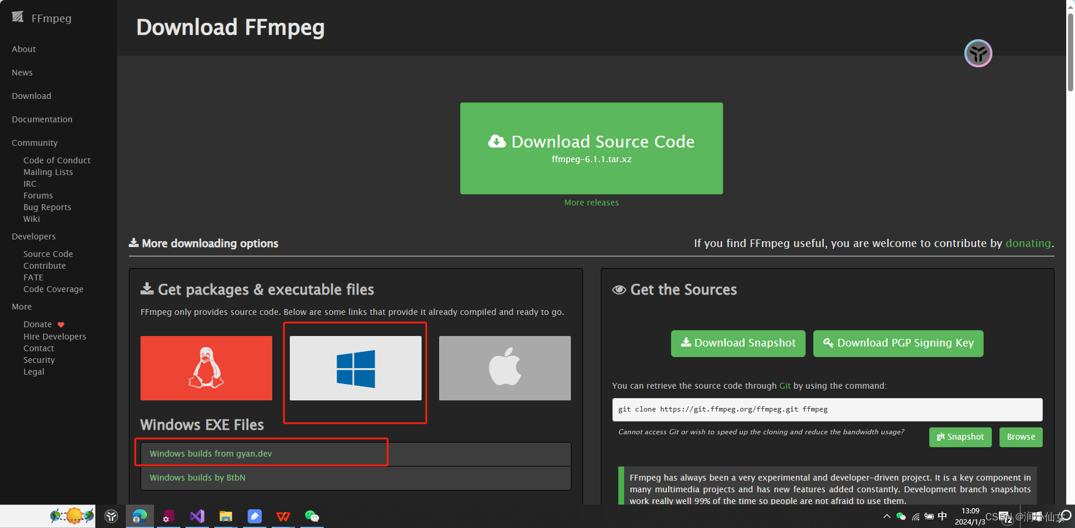This screenshot has height=528, width=1075.
Task: Open File Explorer from the taskbar
Action: point(226,516)
